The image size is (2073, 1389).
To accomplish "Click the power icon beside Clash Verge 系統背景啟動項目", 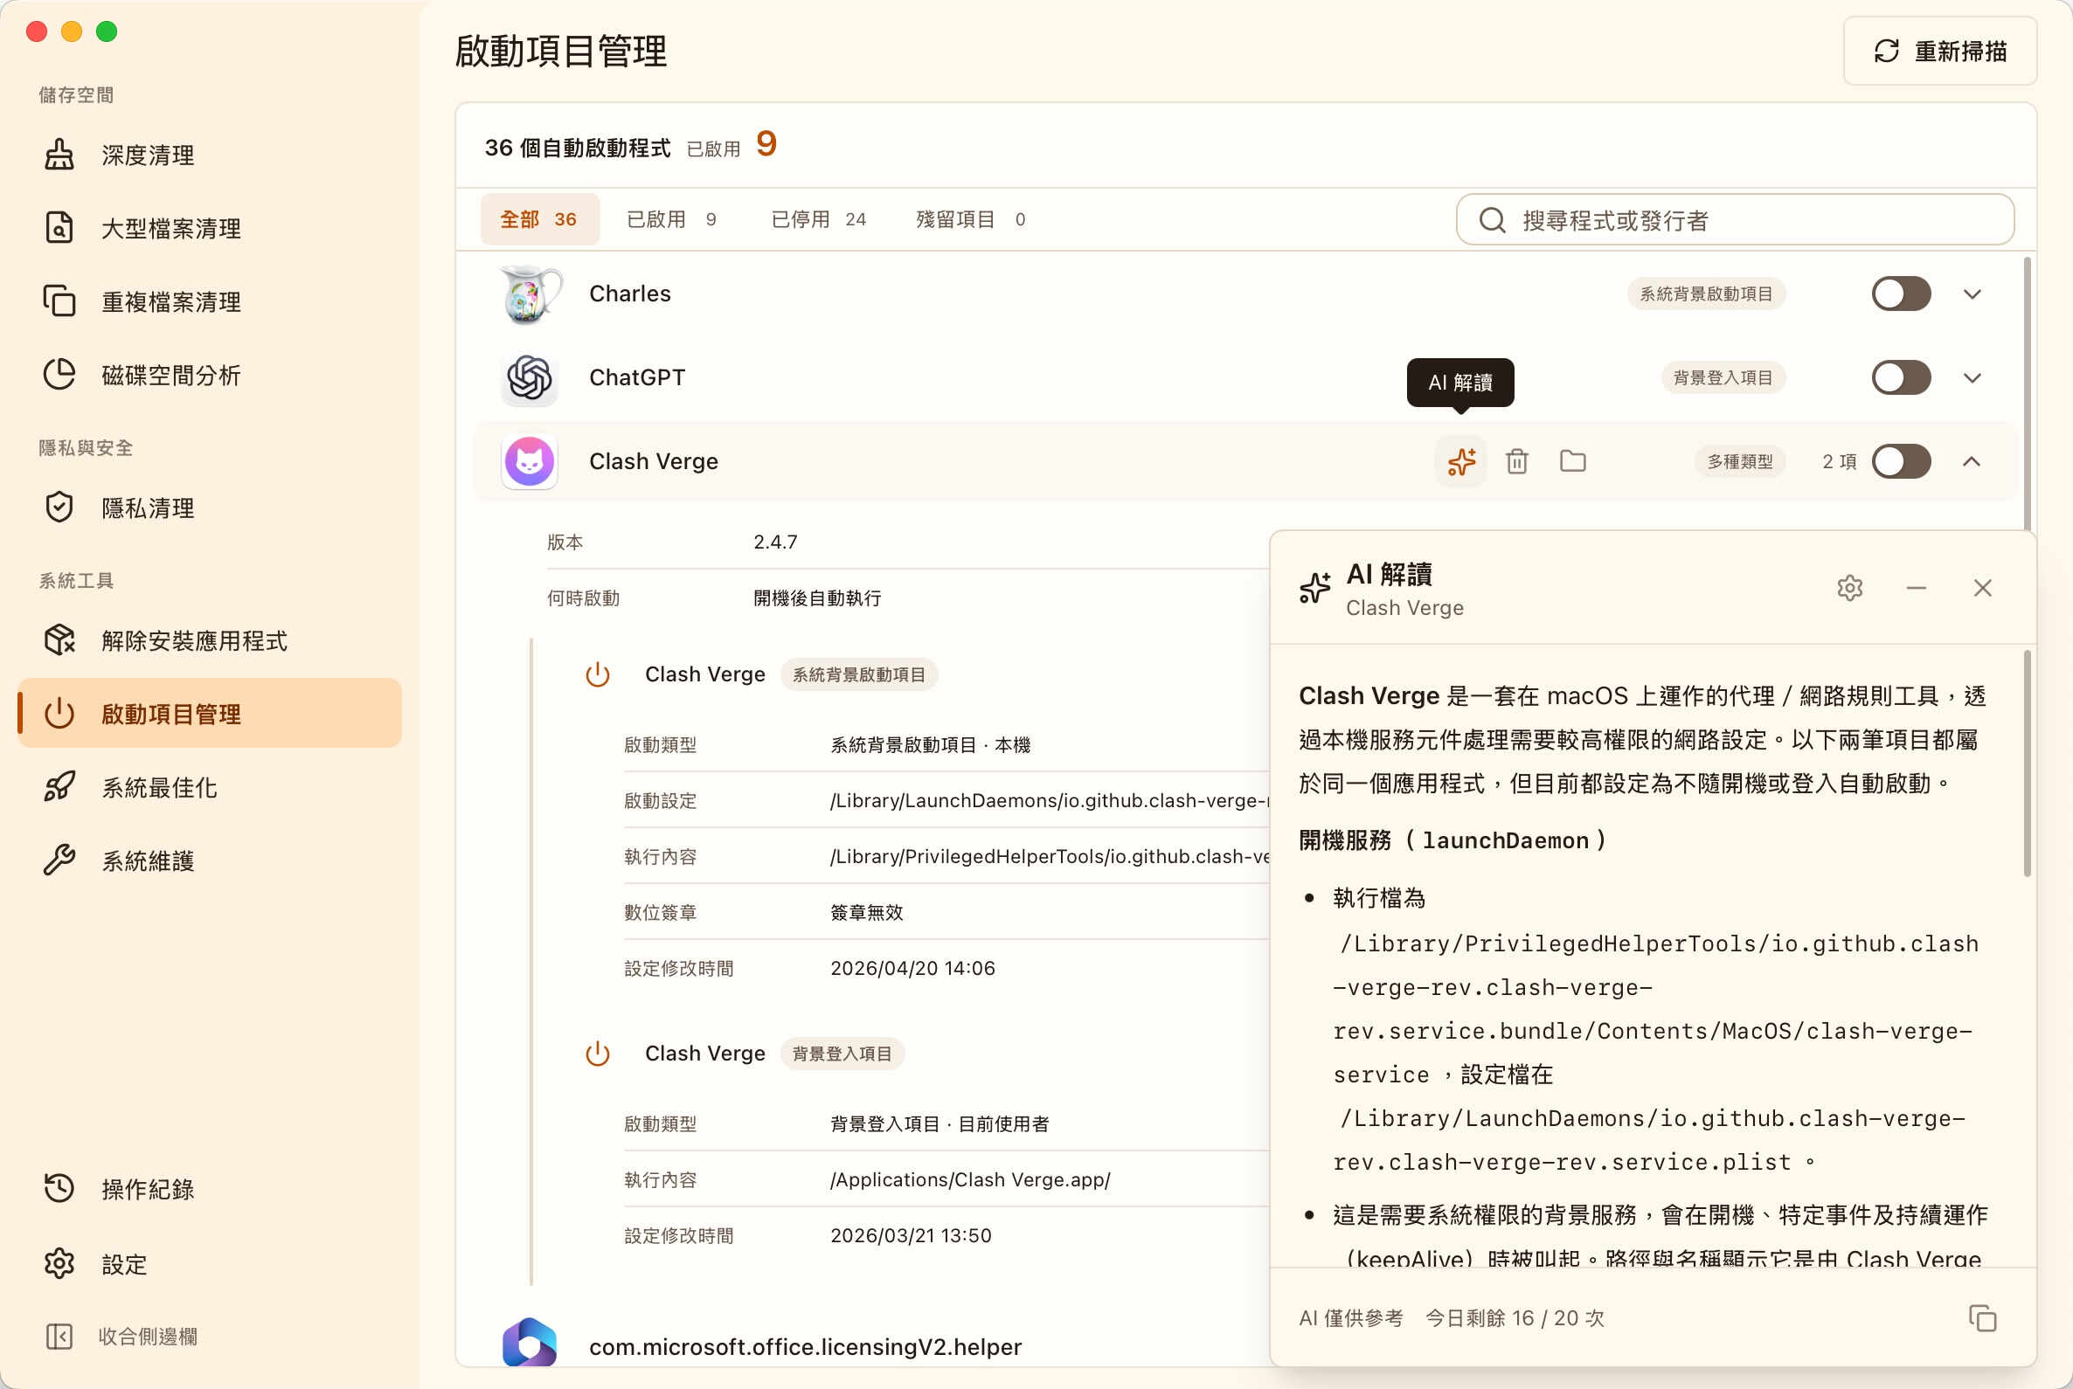I will click(x=599, y=675).
